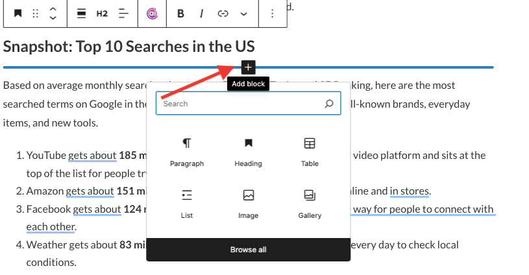
Task: Expand more formatting options chevron
Action: pyautogui.click(x=243, y=14)
